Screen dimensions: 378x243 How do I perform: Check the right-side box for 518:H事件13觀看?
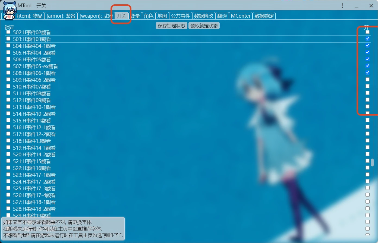click(x=367, y=140)
